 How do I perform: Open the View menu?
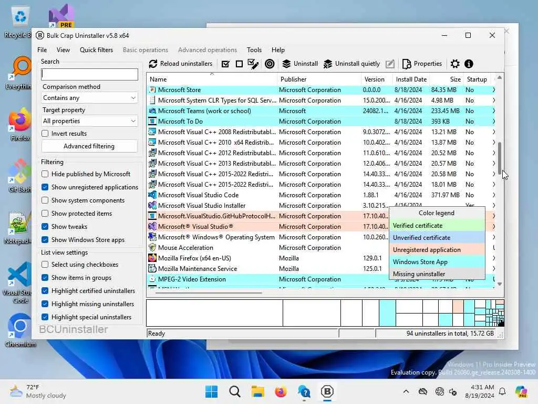tap(63, 50)
